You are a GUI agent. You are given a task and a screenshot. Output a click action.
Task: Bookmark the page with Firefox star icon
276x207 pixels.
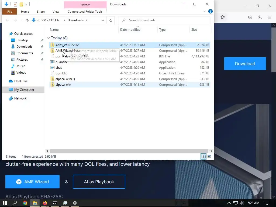(x=223, y=17)
